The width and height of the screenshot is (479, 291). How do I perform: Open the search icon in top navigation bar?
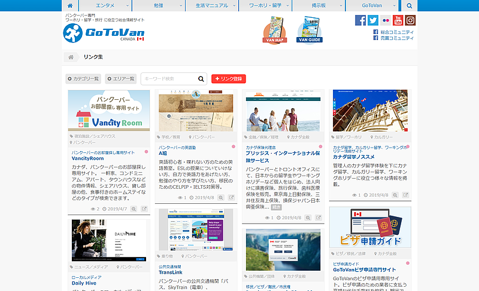coord(410,5)
